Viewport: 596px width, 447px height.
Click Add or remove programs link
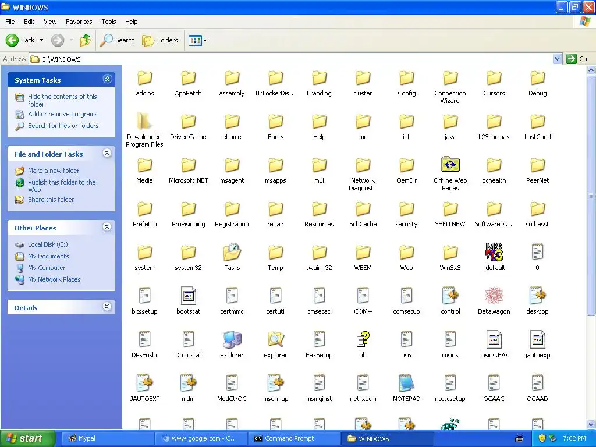click(x=63, y=114)
